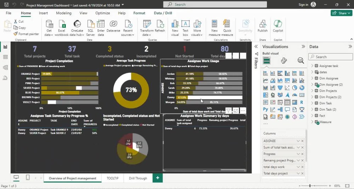Open the Total days project field dropdown chevron
This screenshot has width=354, height=189.
pos(298,173)
